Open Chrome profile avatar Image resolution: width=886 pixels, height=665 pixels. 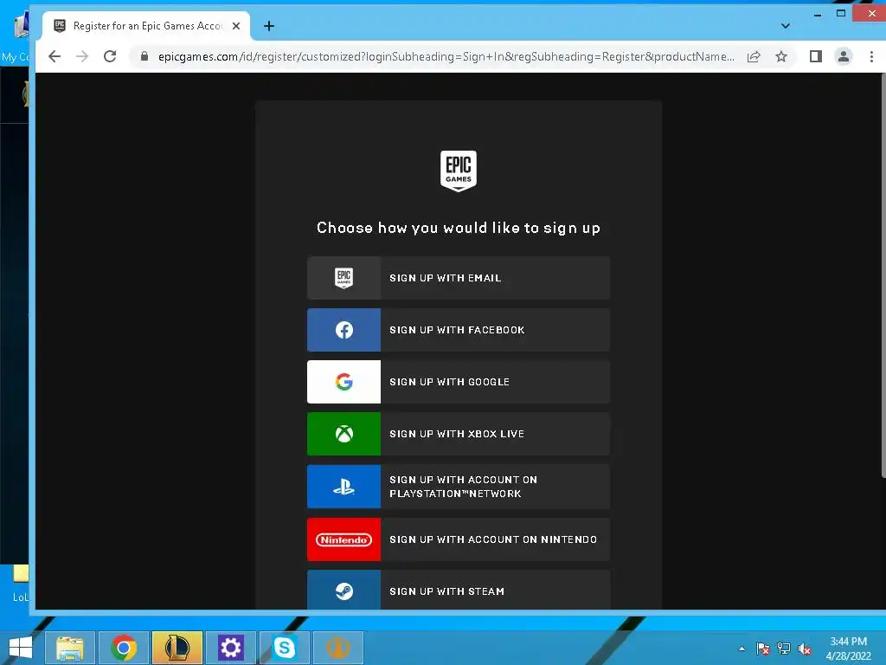tap(844, 56)
